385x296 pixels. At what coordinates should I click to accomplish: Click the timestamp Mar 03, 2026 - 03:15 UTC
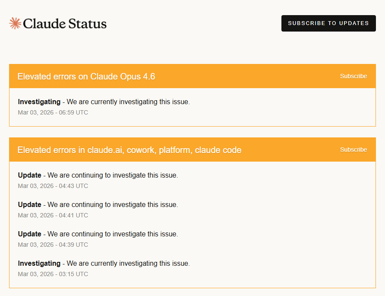(53, 274)
